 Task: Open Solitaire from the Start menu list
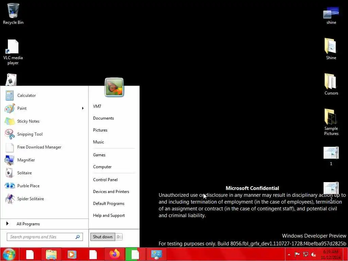point(45,173)
